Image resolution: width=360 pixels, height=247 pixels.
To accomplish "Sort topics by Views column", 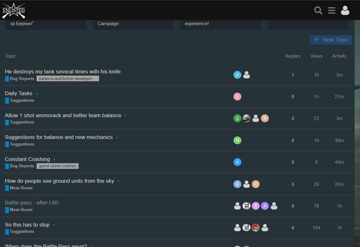I will pyautogui.click(x=316, y=56).
